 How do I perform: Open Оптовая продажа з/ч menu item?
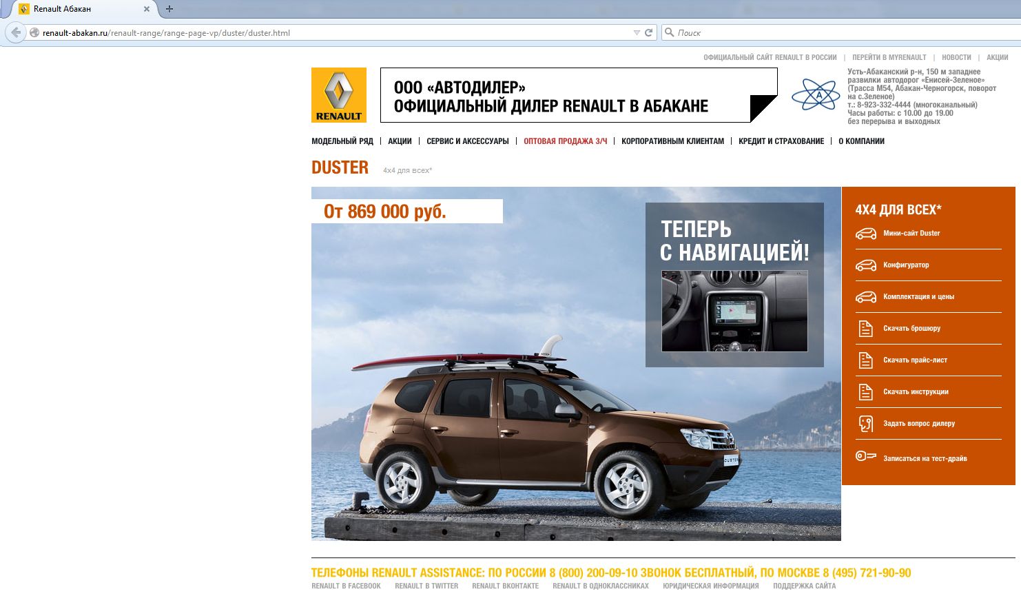point(566,141)
